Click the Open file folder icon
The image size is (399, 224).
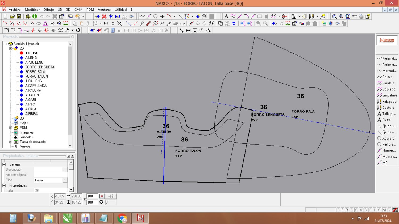[12, 16]
